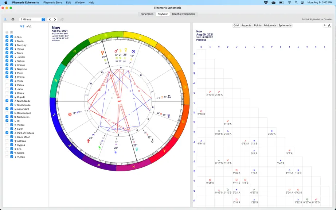Select the Points tab in right panel
336x210 pixels.
[258, 25]
